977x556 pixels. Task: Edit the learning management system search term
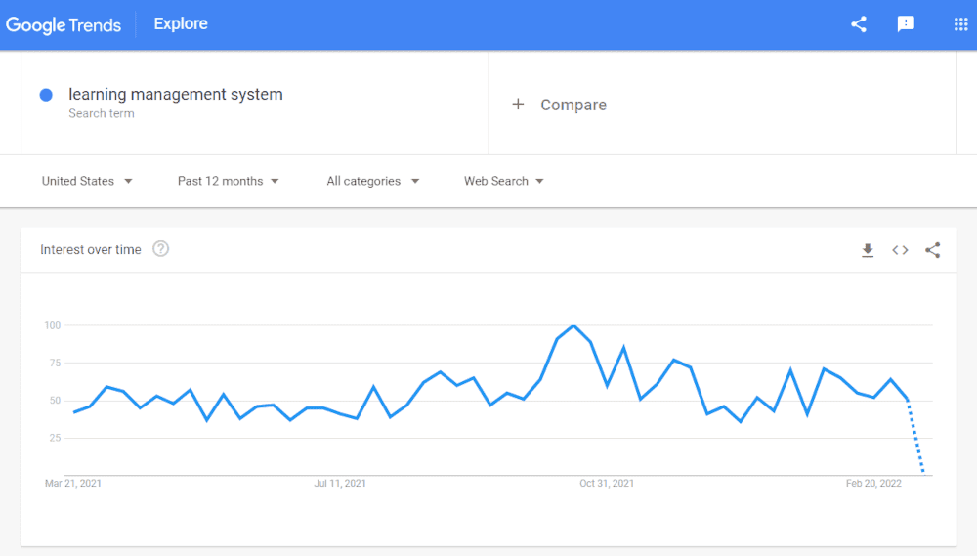click(176, 94)
